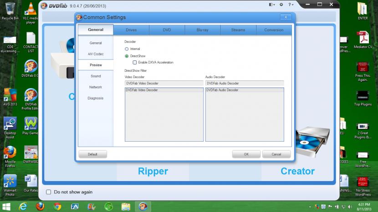
Task: Show hidden tray icons arrow
Action: pos(310,207)
